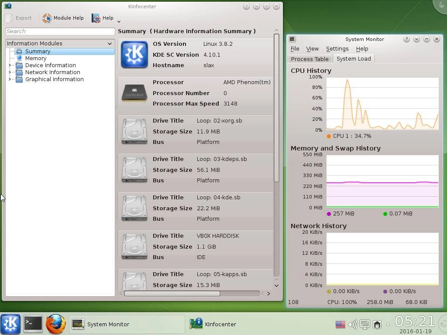
Task: Click the scroll-right arrow under the Summary pane
Action: (268, 294)
